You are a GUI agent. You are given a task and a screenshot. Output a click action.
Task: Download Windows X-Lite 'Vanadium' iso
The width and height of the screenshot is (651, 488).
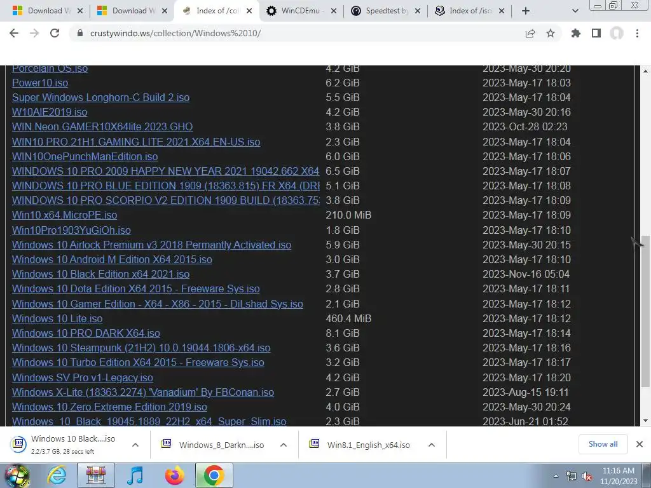(143, 392)
